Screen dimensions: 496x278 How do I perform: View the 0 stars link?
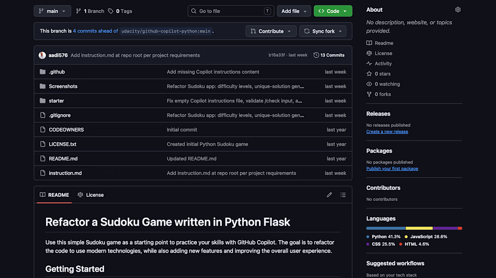[x=378, y=74]
